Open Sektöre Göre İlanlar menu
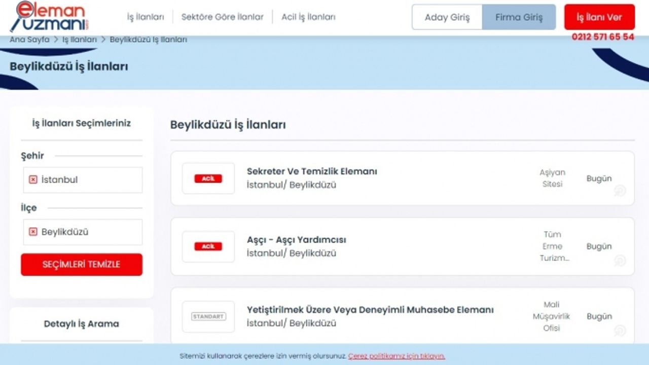Screen dimensions: 649x365 pyautogui.click(x=222, y=17)
